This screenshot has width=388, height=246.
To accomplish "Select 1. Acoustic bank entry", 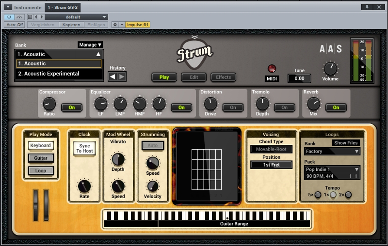I will pyautogui.click(x=59, y=63).
